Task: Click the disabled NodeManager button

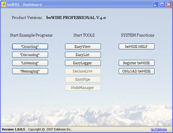Action: [x=83, y=87]
